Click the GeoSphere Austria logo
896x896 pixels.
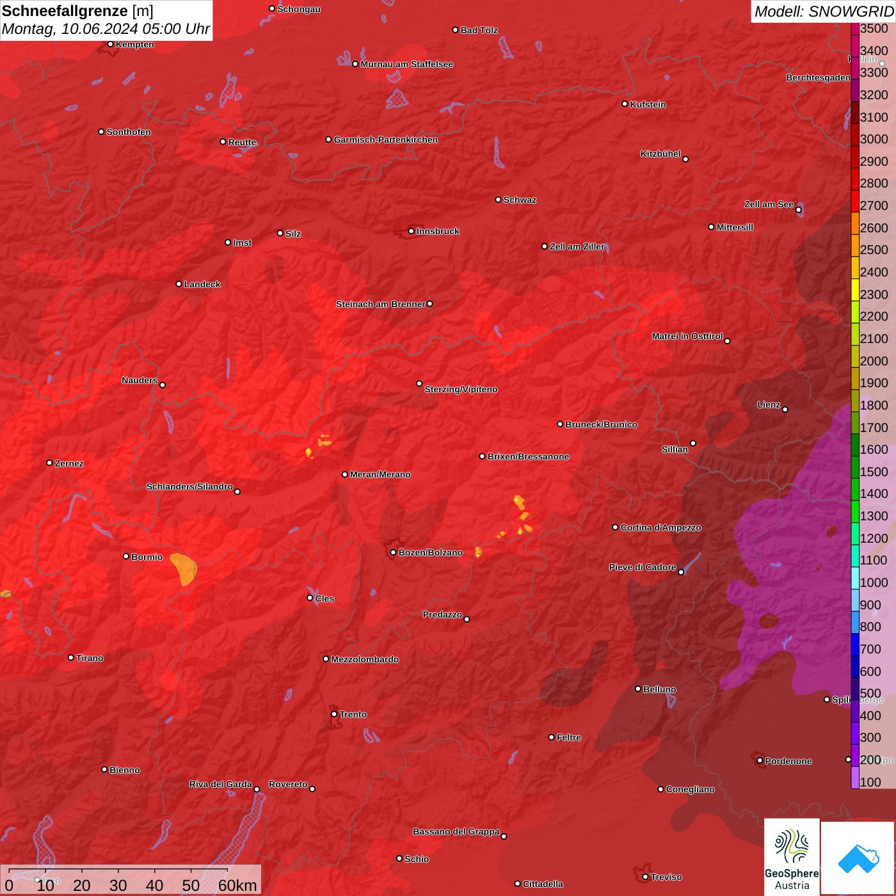pyautogui.click(x=792, y=856)
